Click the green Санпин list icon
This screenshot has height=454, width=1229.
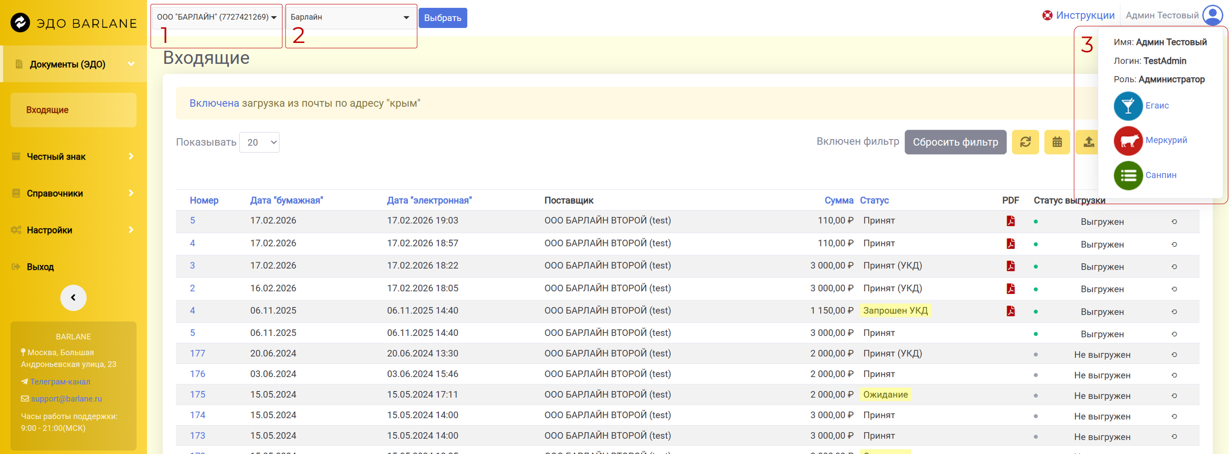pyautogui.click(x=1128, y=175)
